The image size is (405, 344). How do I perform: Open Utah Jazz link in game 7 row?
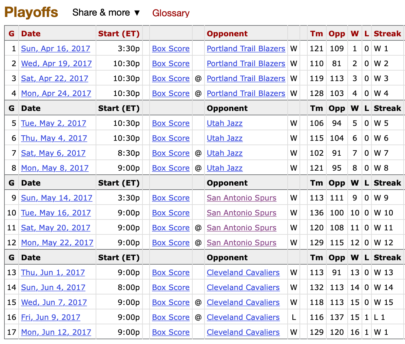tap(225, 153)
